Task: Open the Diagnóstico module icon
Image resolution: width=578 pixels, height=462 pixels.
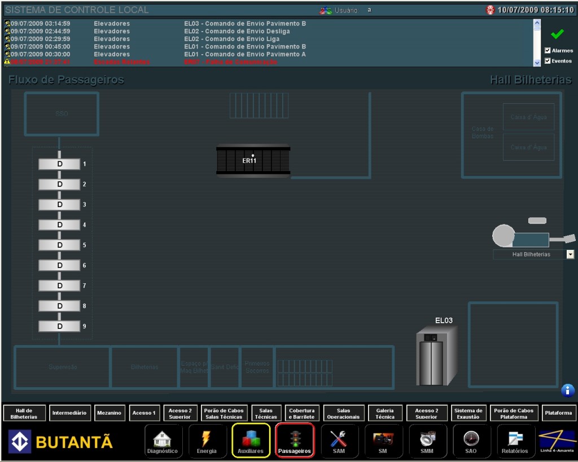Action: click(x=163, y=441)
